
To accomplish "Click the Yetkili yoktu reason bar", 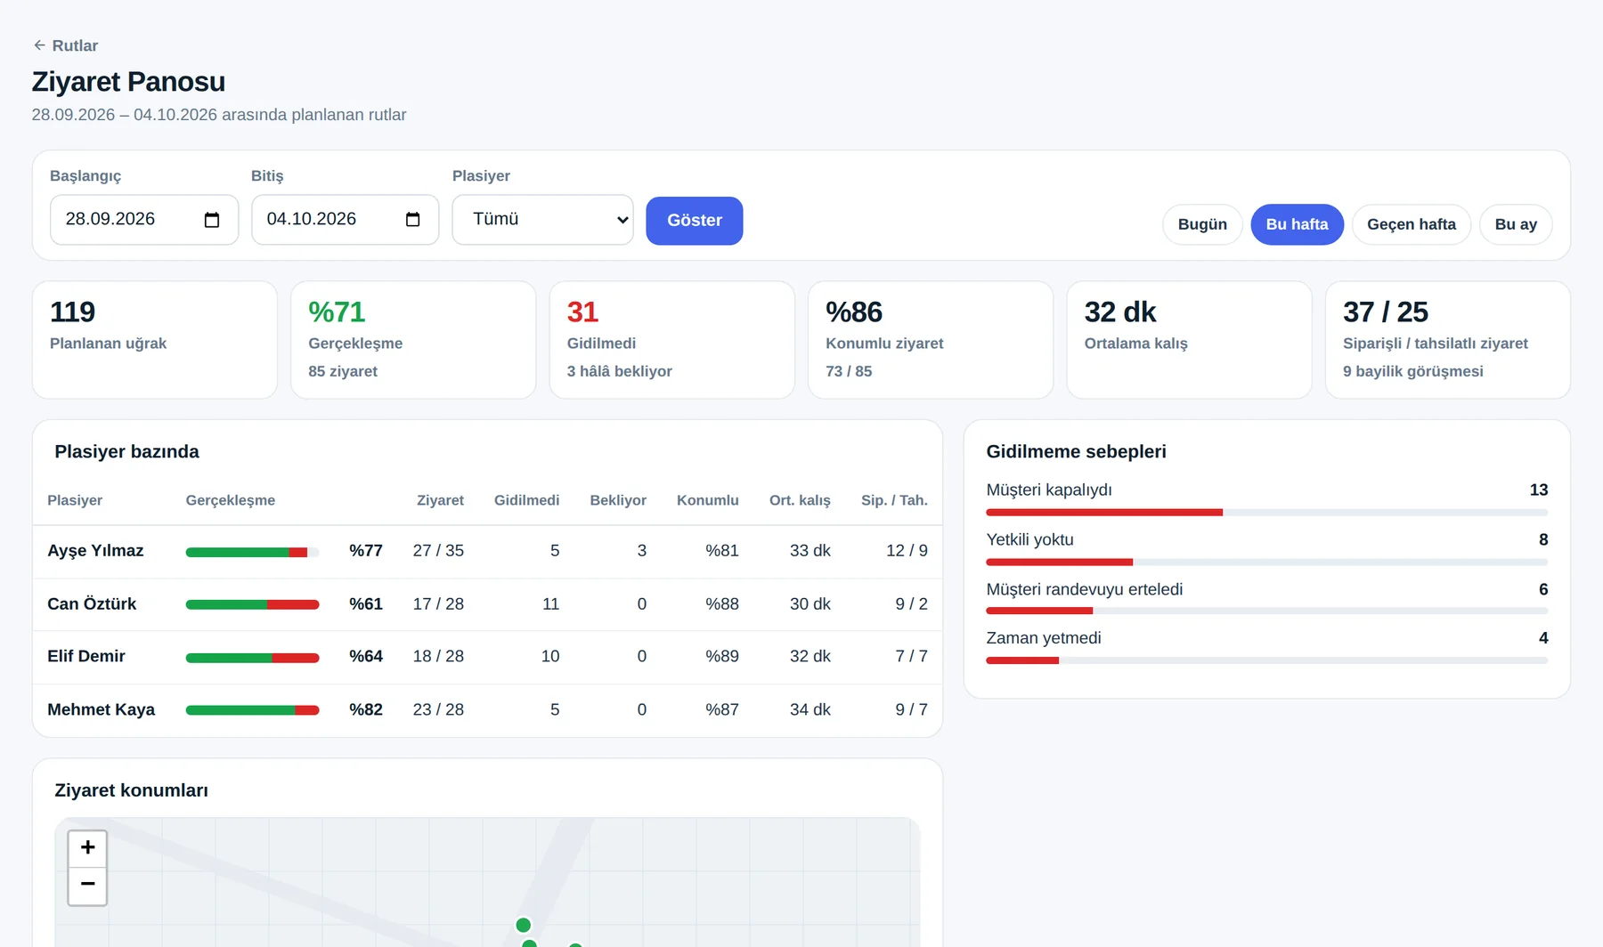I will tap(1267, 563).
